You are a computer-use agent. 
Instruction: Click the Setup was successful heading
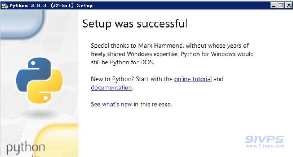click(135, 24)
